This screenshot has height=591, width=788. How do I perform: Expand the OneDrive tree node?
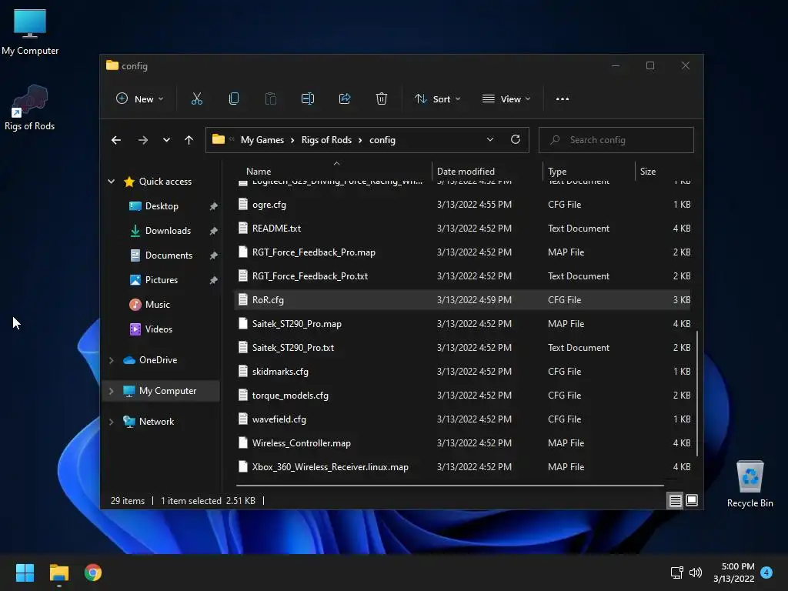(x=111, y=360)
